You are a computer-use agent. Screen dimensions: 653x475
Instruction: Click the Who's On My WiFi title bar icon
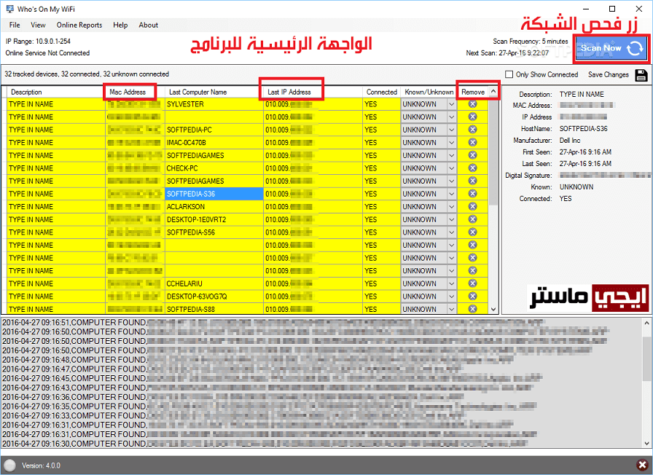click(10, 9)
